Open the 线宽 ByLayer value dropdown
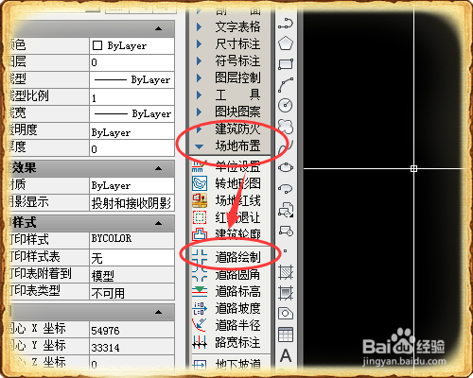The image size is (473, 378). (x=131, y=113)
